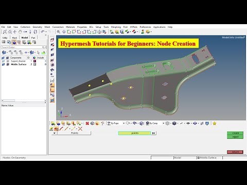Select the arc node creation icon
The image size is (247, 185).
pyautogui.click(x=61, y=129)
